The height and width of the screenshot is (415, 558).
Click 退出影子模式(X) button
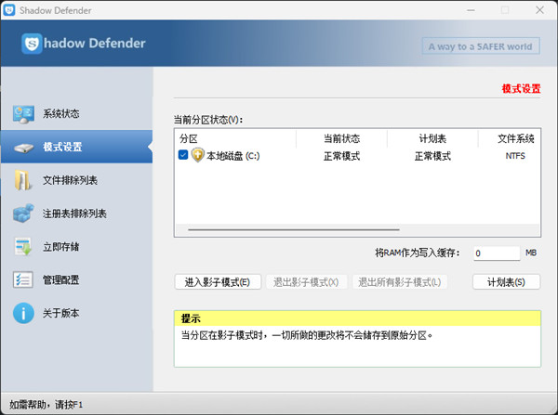pyautogui.click(x=306, y=282)
